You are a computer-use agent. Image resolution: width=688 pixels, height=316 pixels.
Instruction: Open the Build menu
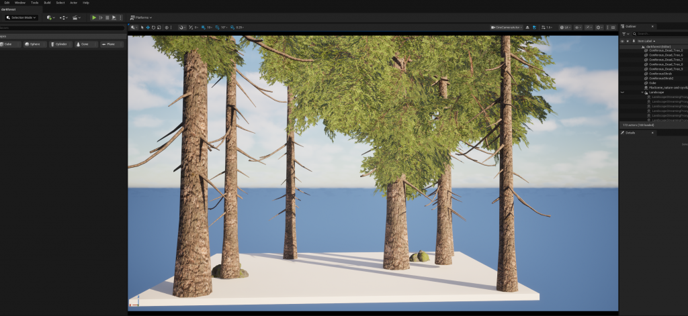click(x=47, y=3)
